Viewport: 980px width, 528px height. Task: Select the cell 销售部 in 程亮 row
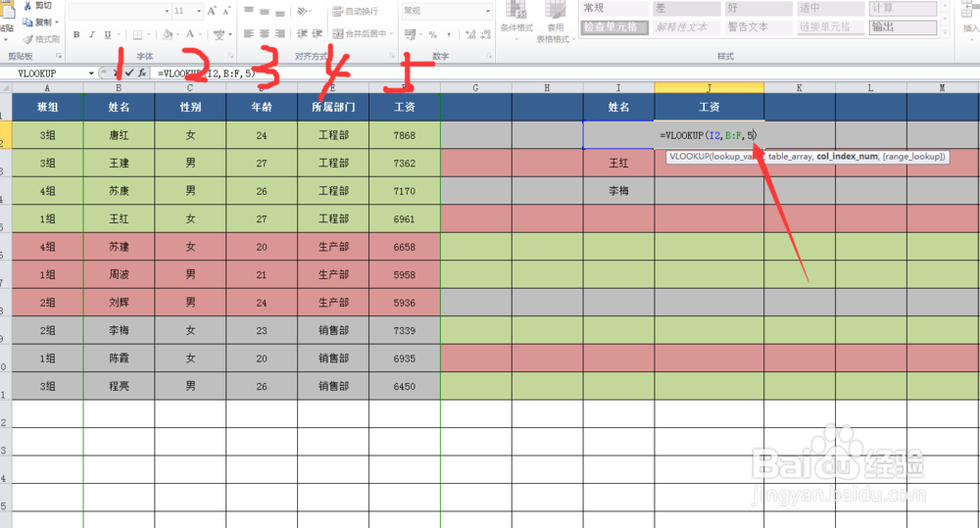333,386
